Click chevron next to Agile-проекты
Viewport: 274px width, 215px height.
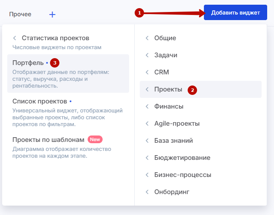click(147, 124)
